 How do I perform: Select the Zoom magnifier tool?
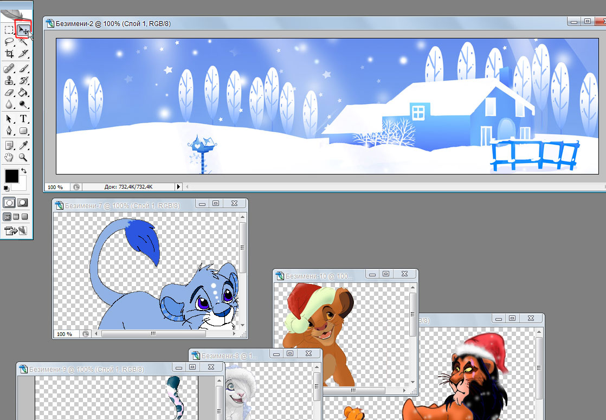click(x=23, y=157)
